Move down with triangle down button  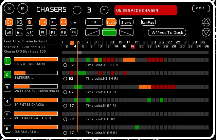pos(206,32)
